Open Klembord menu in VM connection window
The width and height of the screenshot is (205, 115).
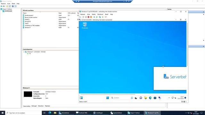[100, 14]
